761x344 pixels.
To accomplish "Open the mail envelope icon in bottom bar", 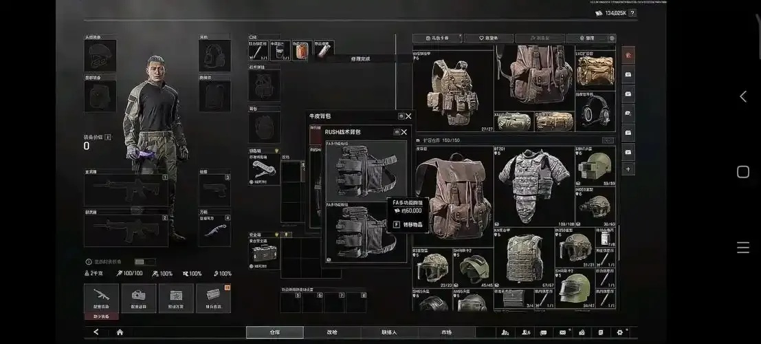I will pos(562,332).
